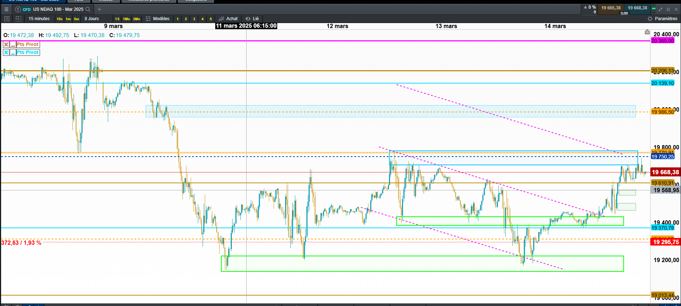Click the magnifier search icon beside instrument name
681x306 pixels.
click(x=88, y=9)
